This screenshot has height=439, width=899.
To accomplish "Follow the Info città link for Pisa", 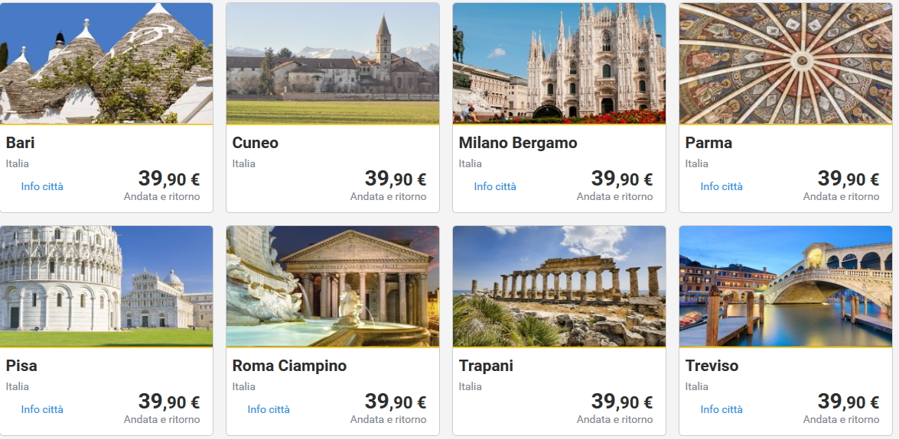I will point(42,409).
